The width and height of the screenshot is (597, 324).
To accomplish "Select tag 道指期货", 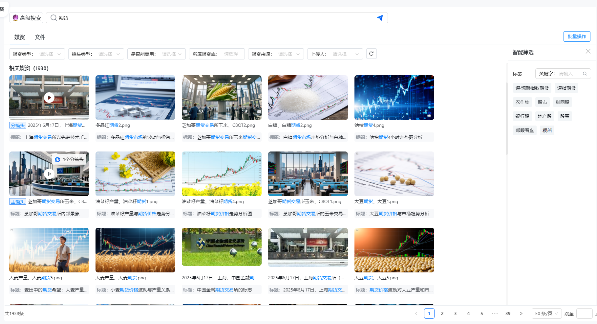I will point(566,88).
